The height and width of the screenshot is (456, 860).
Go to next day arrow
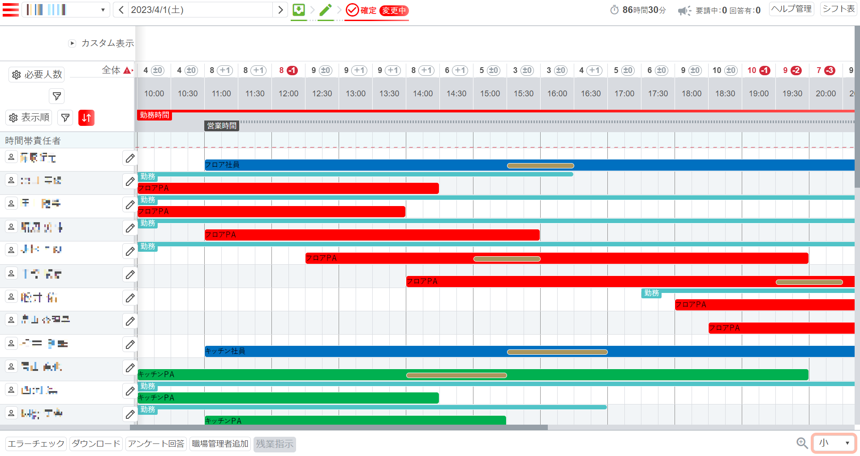(280, 10)
